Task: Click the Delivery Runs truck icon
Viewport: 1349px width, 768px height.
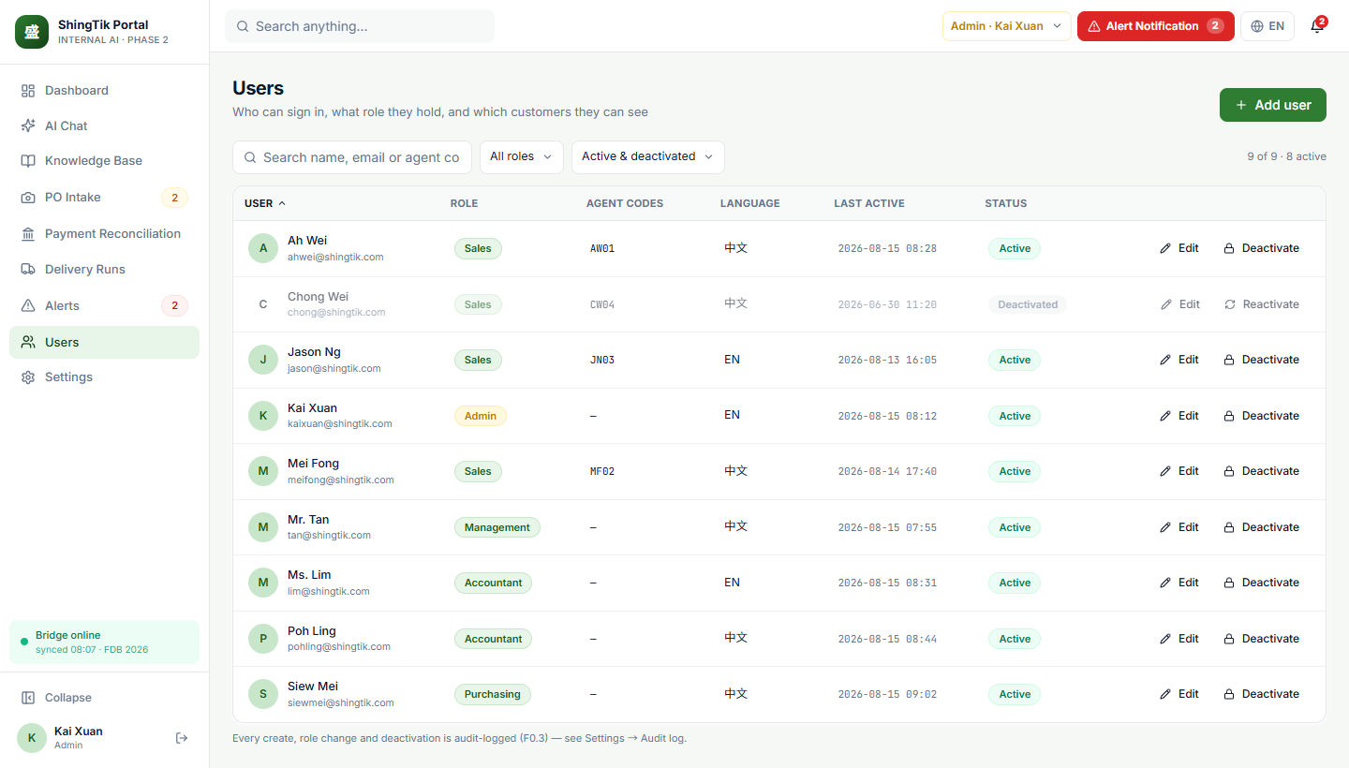Action: click(28, 270)
